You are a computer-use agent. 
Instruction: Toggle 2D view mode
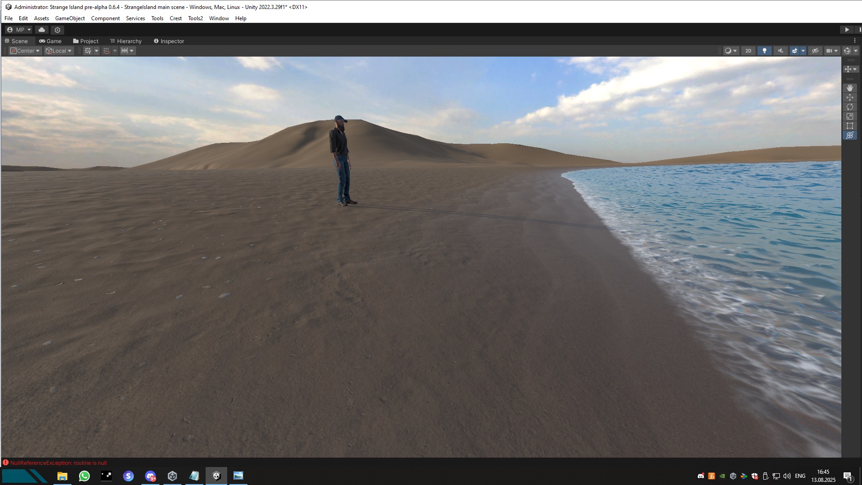[748, 51]
